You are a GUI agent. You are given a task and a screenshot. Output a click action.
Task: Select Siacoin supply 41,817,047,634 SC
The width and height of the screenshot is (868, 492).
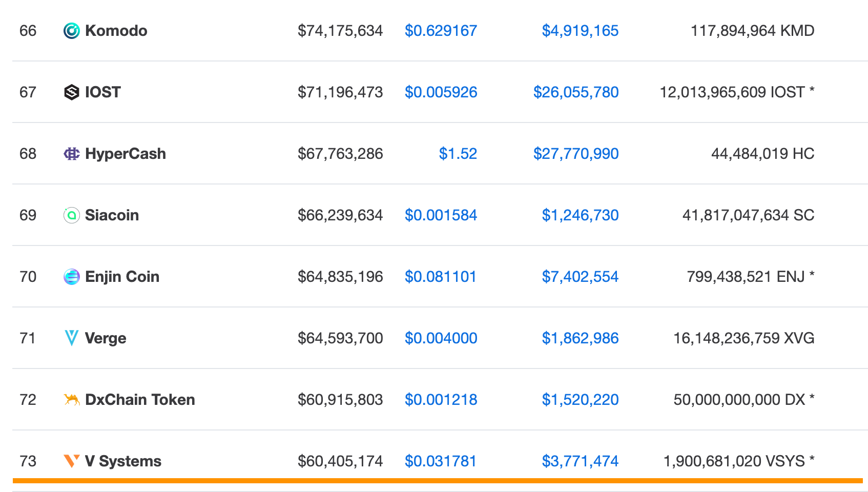(748, 215)
